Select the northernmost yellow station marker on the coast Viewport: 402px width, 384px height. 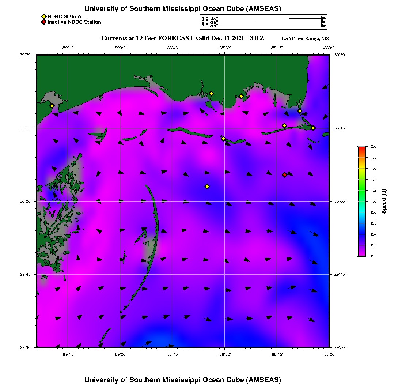(211, 93)
